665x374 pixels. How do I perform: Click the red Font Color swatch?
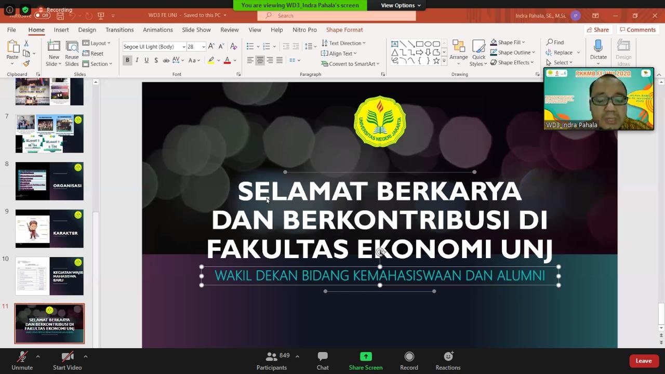(x=227, y=61)
